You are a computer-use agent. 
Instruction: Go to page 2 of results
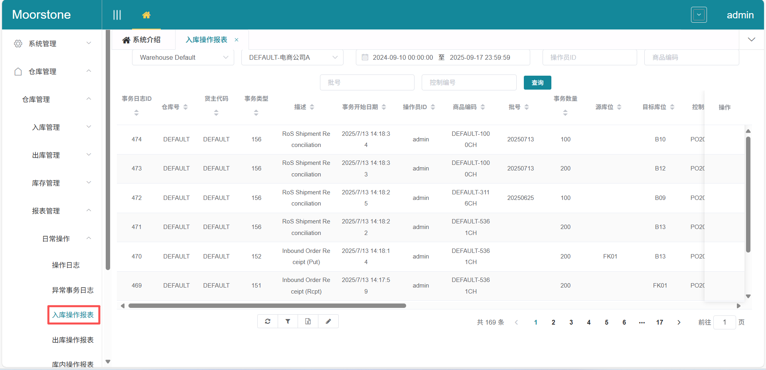point(553,322)
